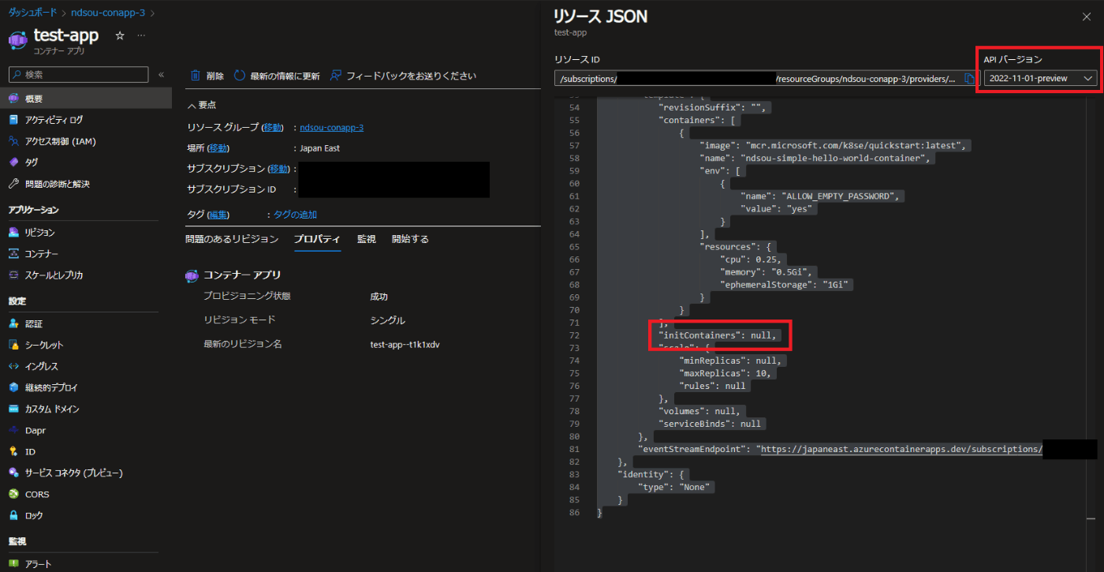1104x572 pixels.
Task: Click the "serviceBinds": null JSON line
Action: pyautogui.click(x=711, y=424)
